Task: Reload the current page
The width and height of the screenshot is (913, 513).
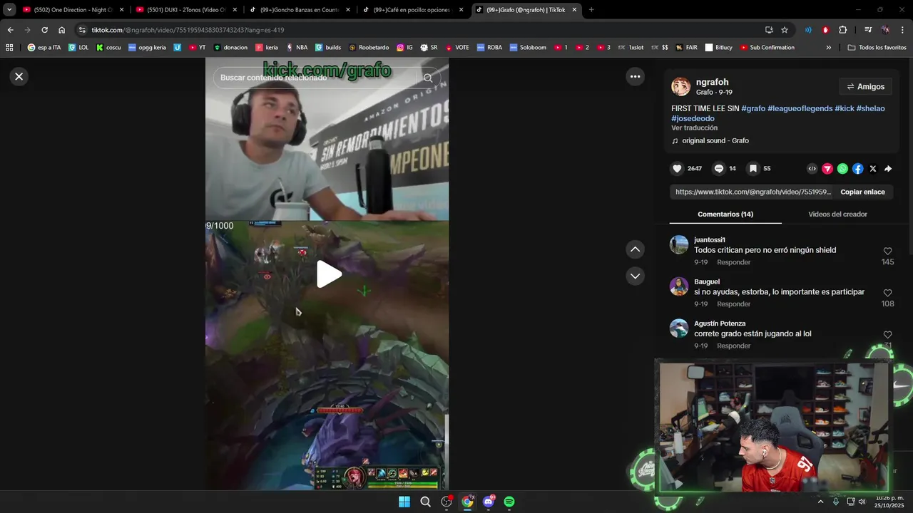Action: pos(44,30)
